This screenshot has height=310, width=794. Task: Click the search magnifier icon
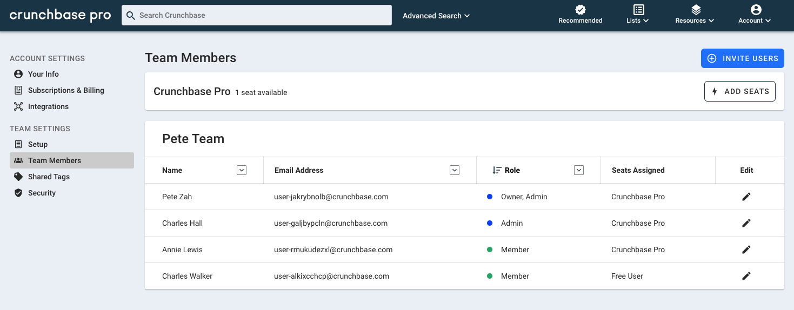point(130,15)
